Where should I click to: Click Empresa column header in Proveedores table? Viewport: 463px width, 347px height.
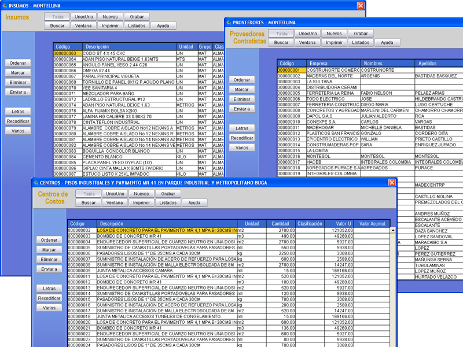333,64
